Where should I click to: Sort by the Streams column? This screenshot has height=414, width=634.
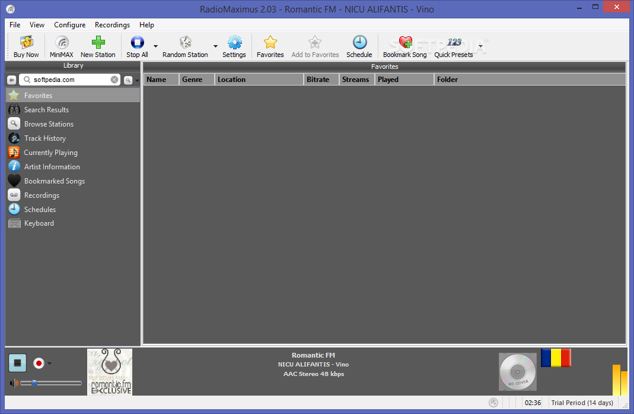pyautogui.click(x=357, y=80)
